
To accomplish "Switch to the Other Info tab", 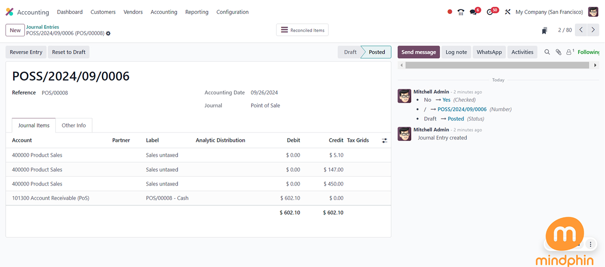I will (73, 126).
